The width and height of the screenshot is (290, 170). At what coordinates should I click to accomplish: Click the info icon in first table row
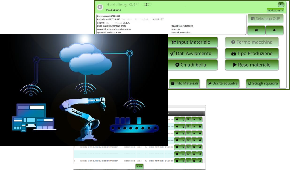pos(177,120)
